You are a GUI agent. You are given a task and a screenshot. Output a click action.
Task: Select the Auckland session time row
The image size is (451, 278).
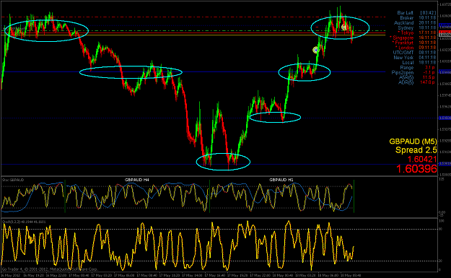pyautogui.click(x=415, y=22)
